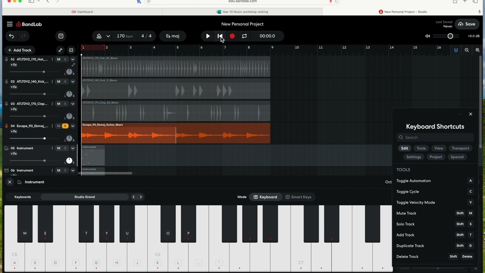Open the Keyboards category selector

pyautogui.click(x=23, y=197)
